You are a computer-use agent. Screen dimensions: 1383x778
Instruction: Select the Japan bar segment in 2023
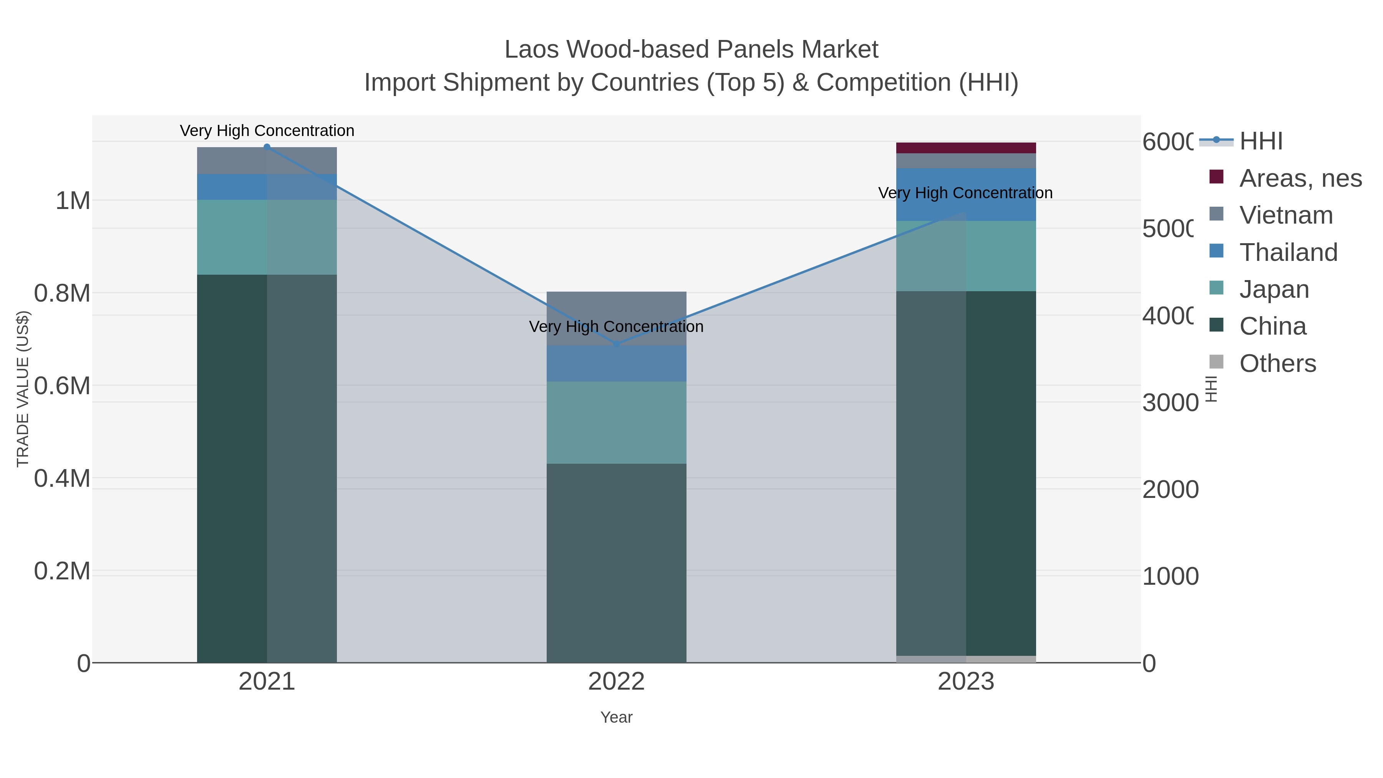click(x=966, y=256)
